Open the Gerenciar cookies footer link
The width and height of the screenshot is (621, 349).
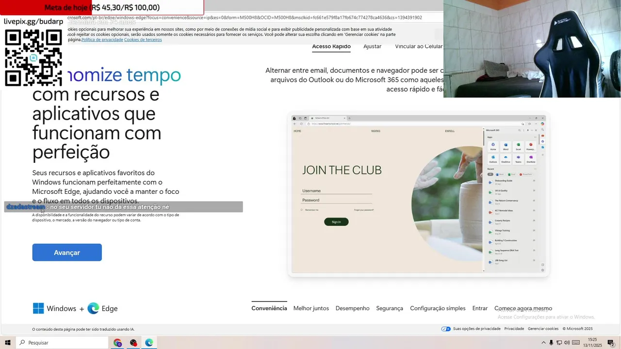click(x=543, y=329)
